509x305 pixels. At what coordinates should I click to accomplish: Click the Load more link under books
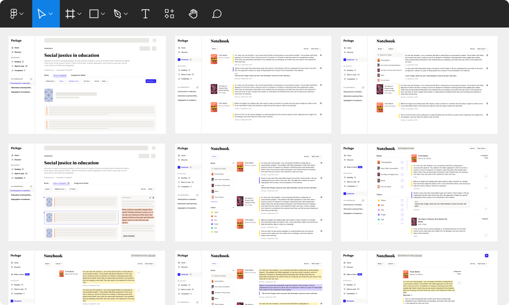click(214, 202)
